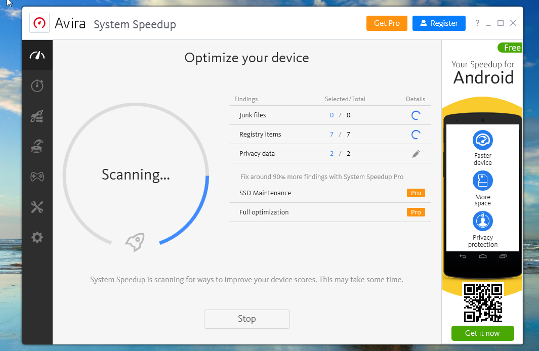
Task: Click the loading spinner in Junk files row
Action: (416, 115)
